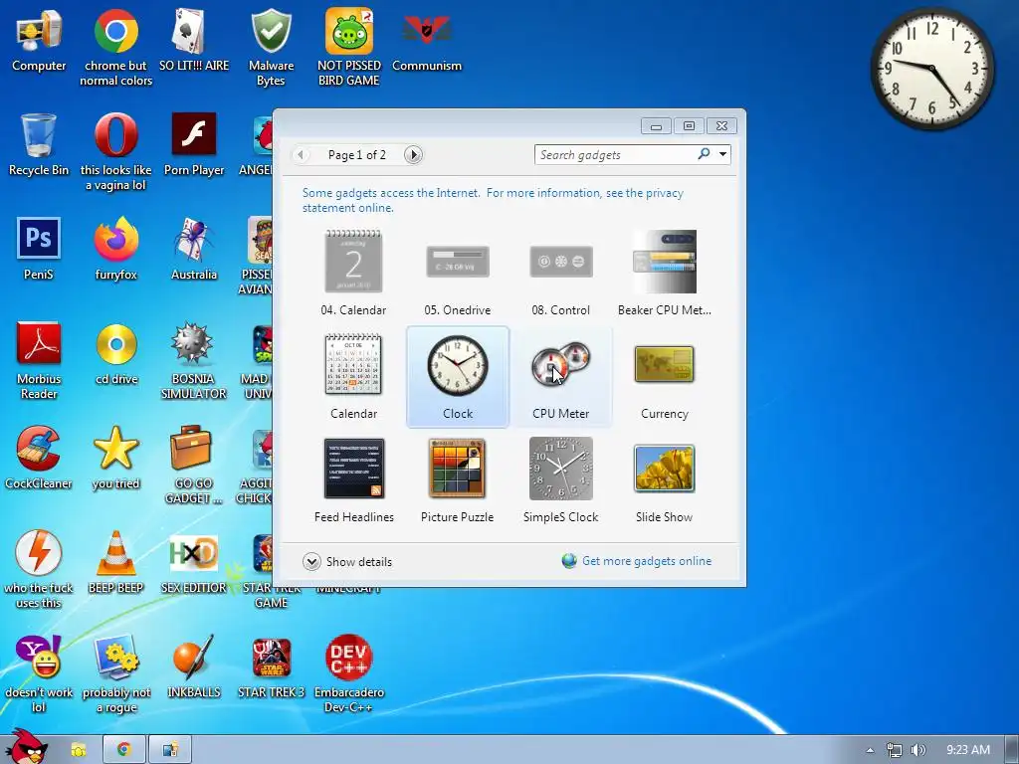Click the taskbar folder icon
The width and height of the screenshot is (1019, 764).
[79, 750]
